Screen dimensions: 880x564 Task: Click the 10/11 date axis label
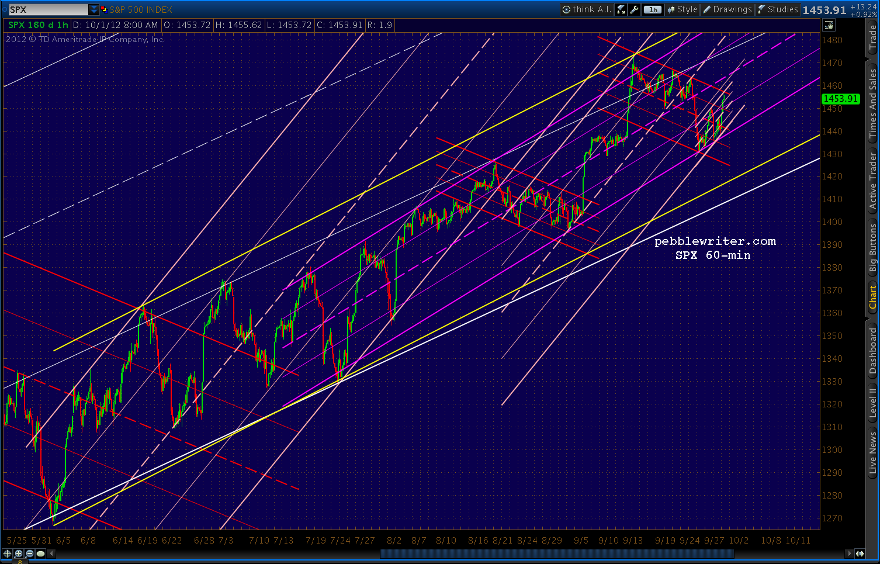798,541
